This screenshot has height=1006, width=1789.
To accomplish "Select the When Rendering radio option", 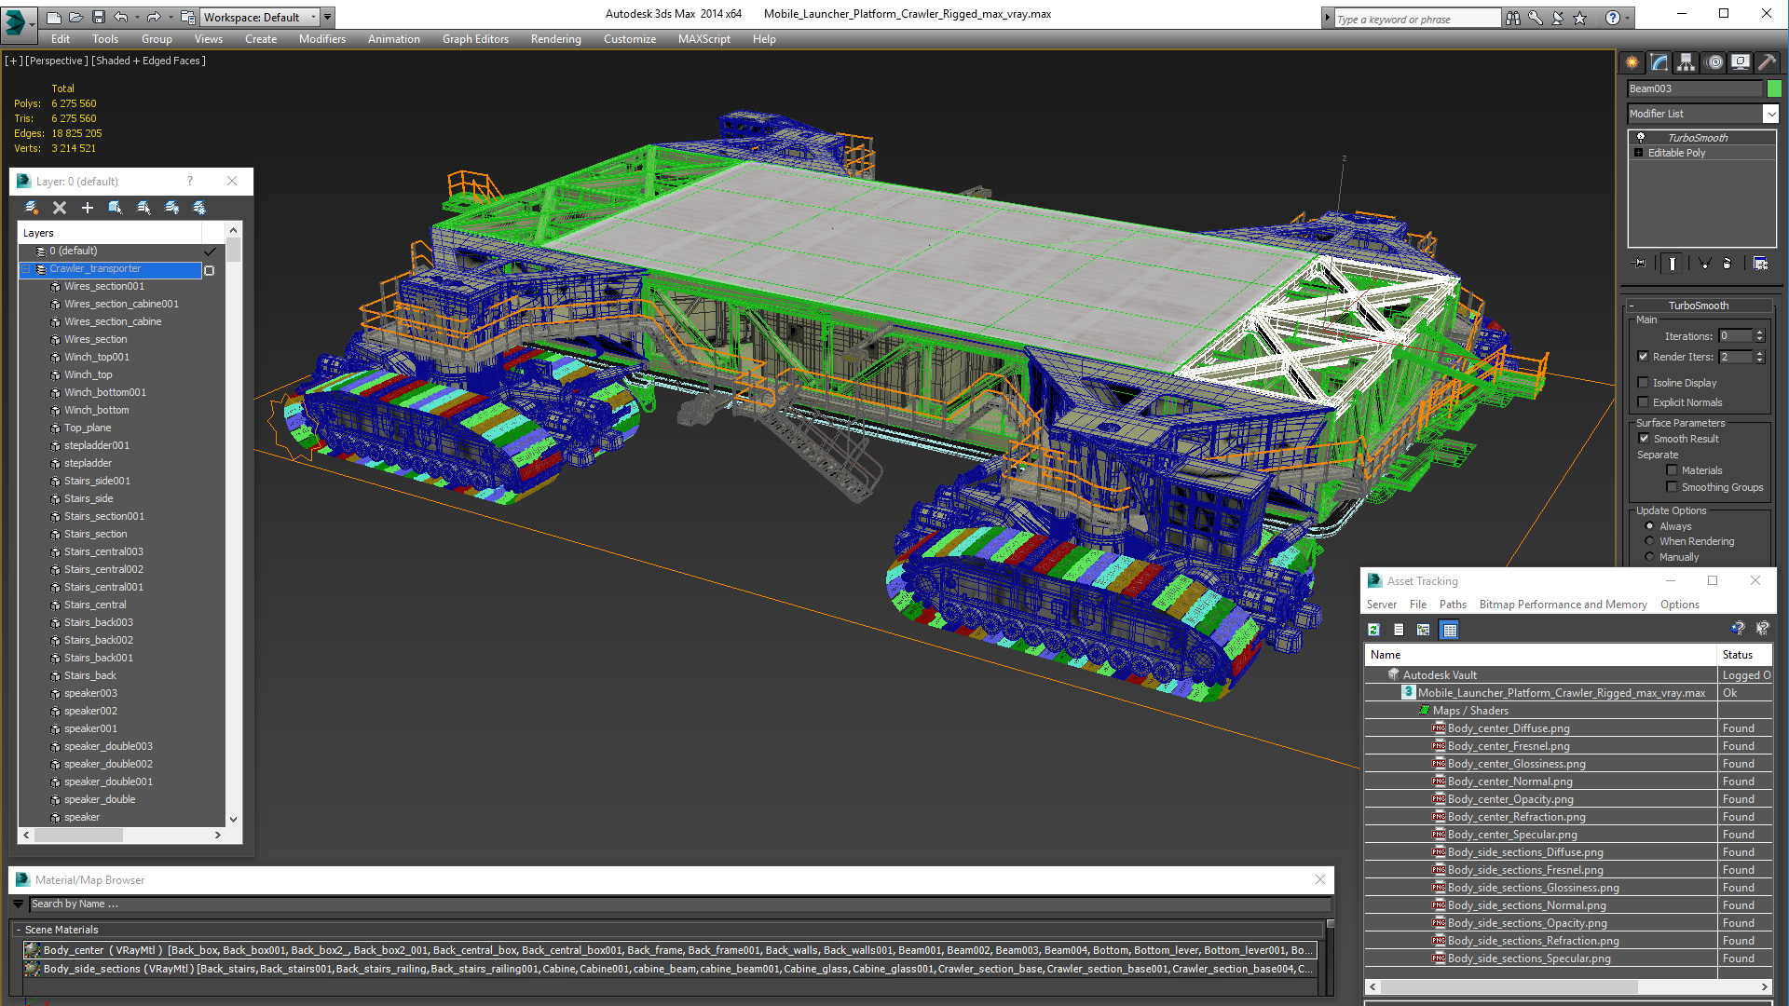I will pyautogui.click(x=1650, y=541).
